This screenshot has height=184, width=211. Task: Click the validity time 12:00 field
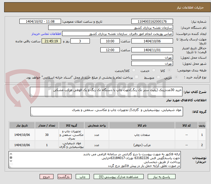pos(110,50)
